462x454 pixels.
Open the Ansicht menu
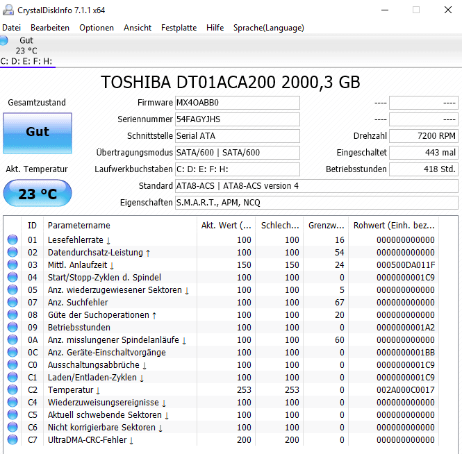[138, 28]
